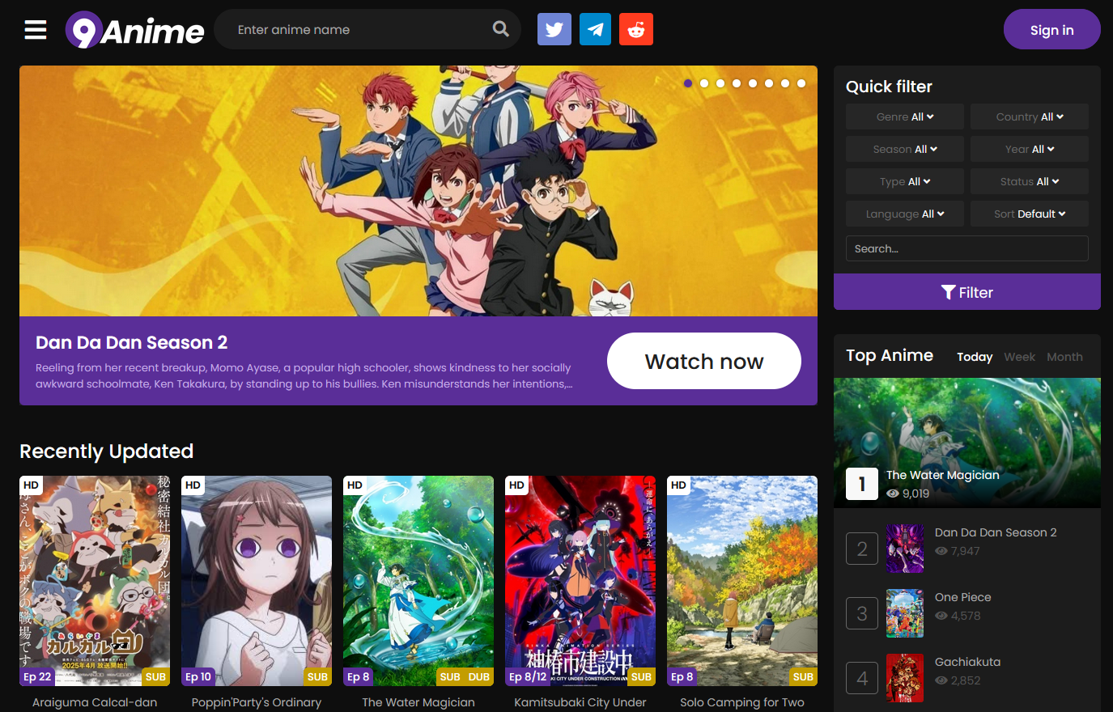Click Gachiakuta small cover thumbnail

point(905,678)
